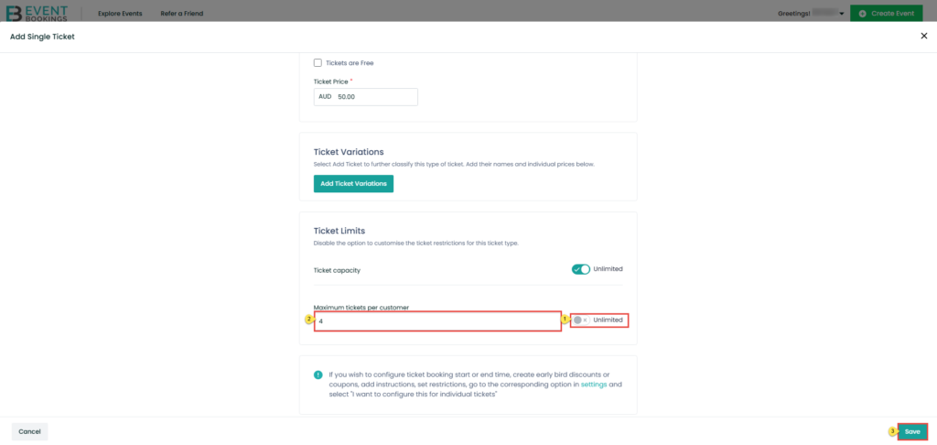Click Add Ticket Variations button
Viewport: 937px width, 445px height.
(x=354, y=184)
